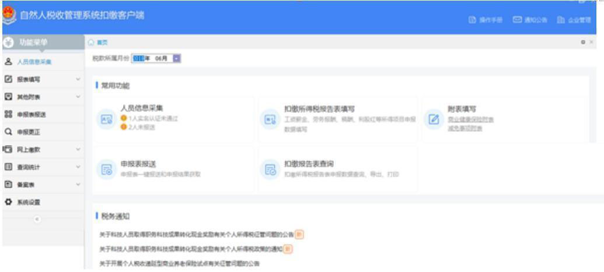Expand the 查询统计 sidebar chevron
The image size is (604, 272).
[x=78, y=167]
